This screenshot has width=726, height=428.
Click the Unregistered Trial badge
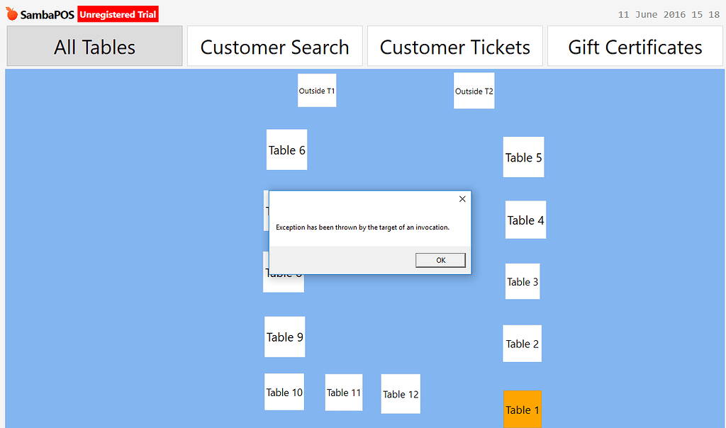pyautogui.click(x=118, y=13)
